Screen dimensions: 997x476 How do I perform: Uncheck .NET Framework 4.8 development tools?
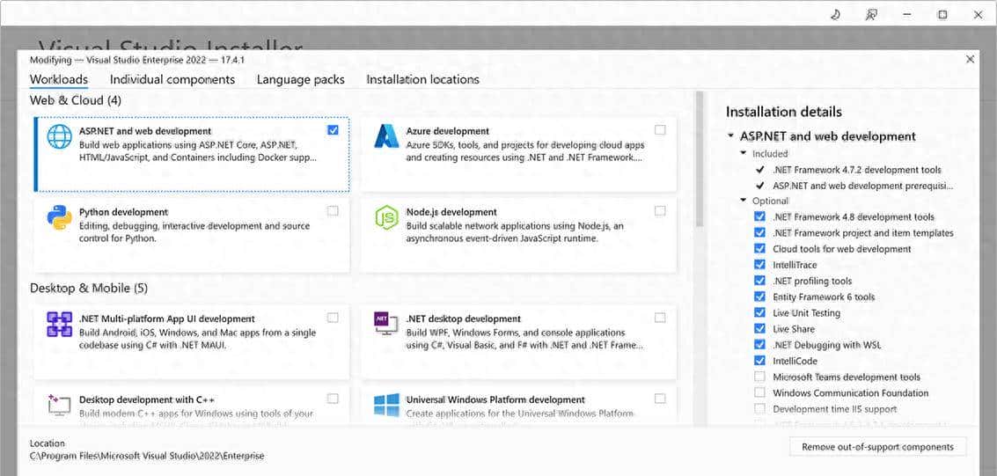click(759, 216)
